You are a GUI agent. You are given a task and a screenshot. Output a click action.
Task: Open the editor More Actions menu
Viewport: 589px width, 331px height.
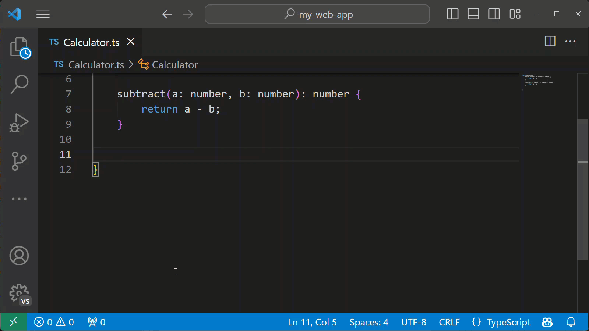tap(570, 42)
